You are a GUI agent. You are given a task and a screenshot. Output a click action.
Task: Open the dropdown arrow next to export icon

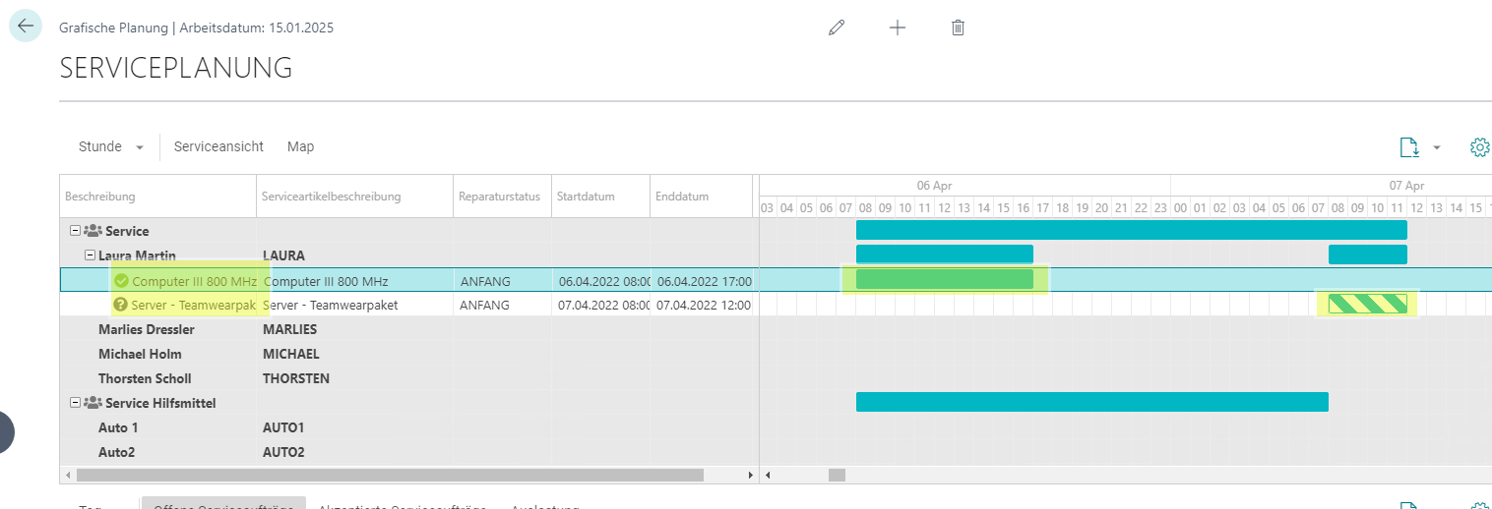(x=1437, y=147)
